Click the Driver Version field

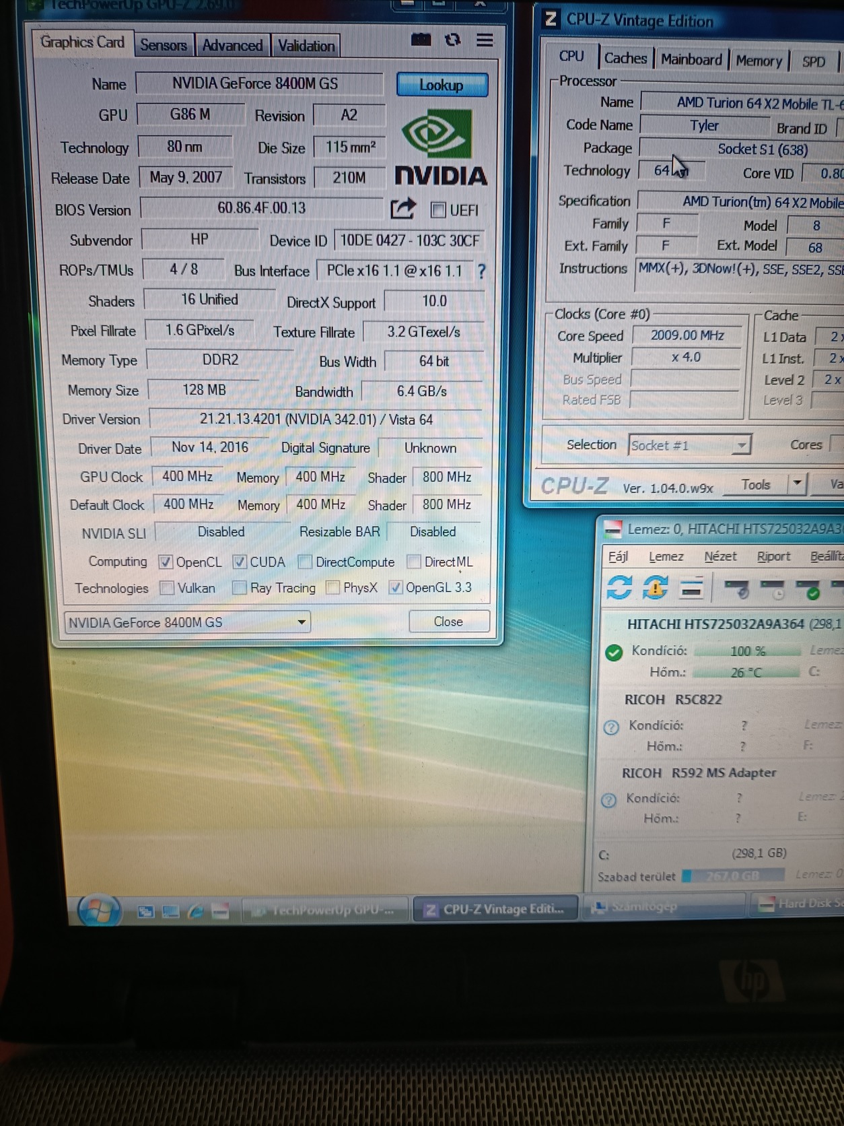coord(316,419)
